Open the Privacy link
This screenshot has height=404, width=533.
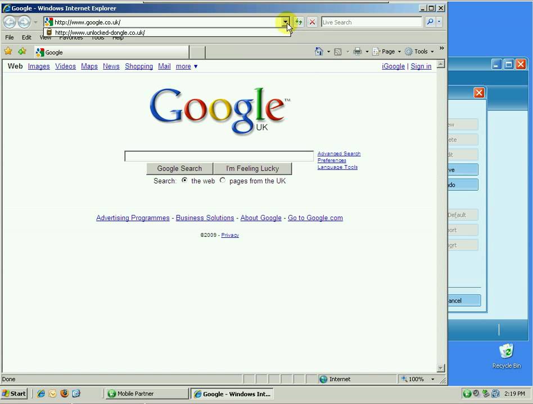coord(230,235)
